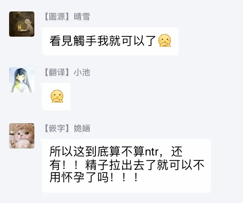Screen dimensions: 243x203
Task: Select the username 晴雪
Action: point(82,17)
